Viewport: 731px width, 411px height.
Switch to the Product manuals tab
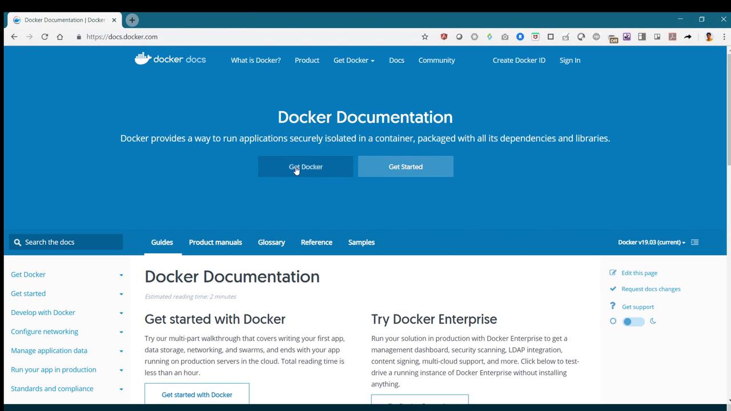(x=215, y=242)
